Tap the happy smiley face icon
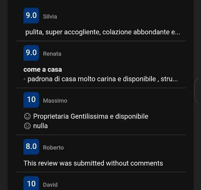The width and height of the screenshot is (201, 190). point(27,116)
